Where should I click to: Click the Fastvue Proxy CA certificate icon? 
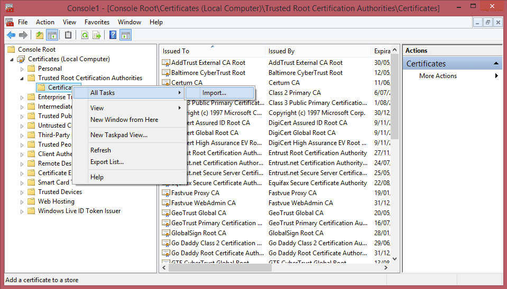pyautogui.click(x=166, y=193)
